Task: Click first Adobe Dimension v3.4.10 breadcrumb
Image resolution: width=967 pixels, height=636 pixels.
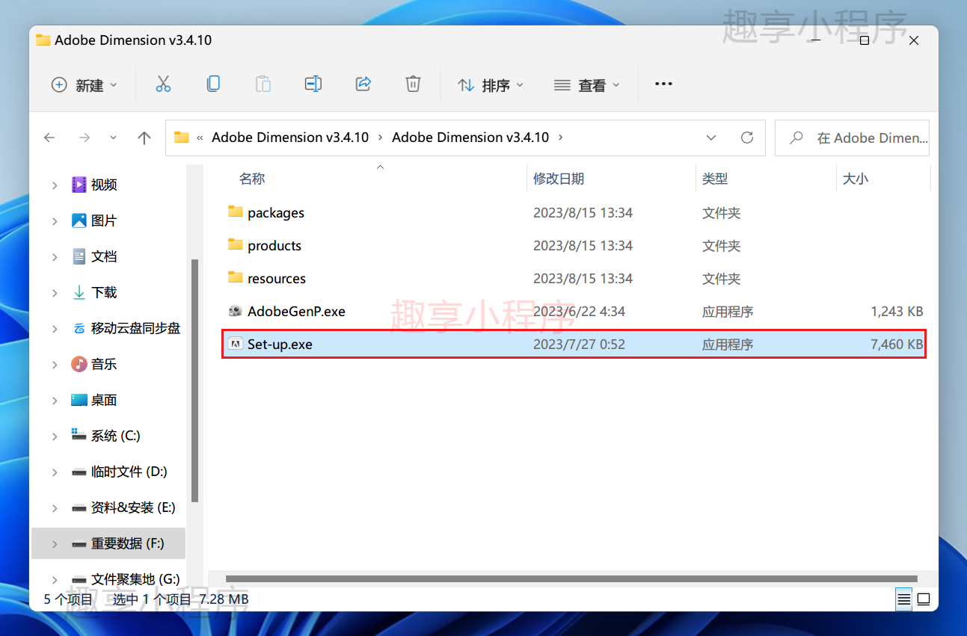Action: [x=290, y=138]
